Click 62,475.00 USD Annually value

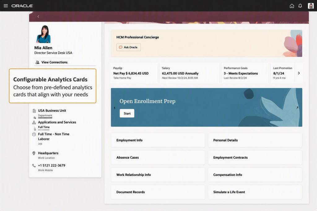click(x=180, y=73)
